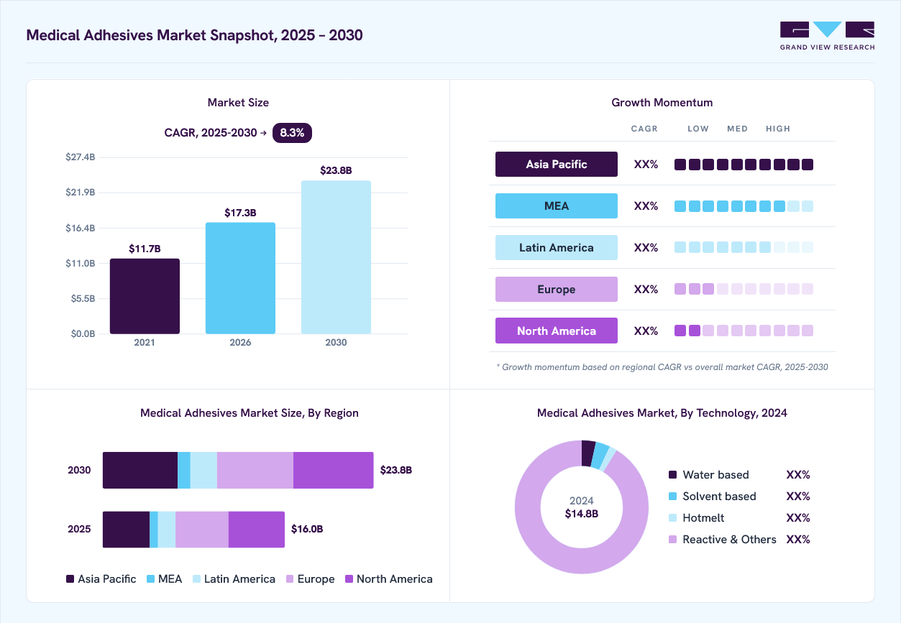Screen dimensions: 901x623
Task: Click the Europe momentum indicator squares
Action: pyautogui.click(x=744, y=290)
